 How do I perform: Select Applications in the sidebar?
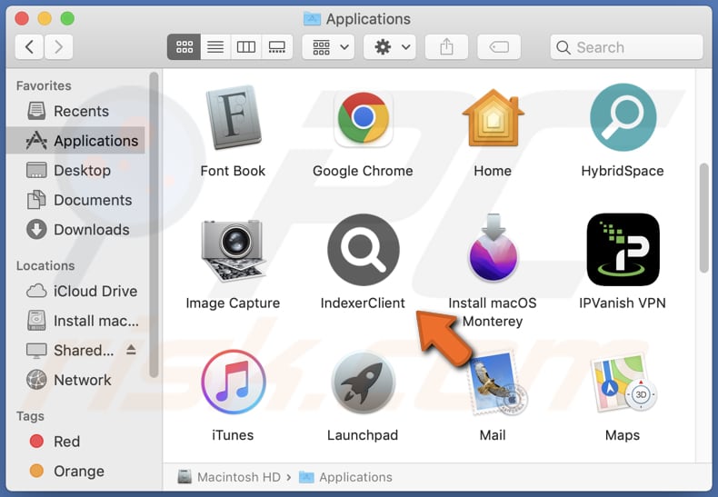[76, 141]
